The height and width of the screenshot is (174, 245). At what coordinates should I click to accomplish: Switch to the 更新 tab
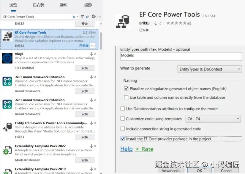click(x=63, y=5)
